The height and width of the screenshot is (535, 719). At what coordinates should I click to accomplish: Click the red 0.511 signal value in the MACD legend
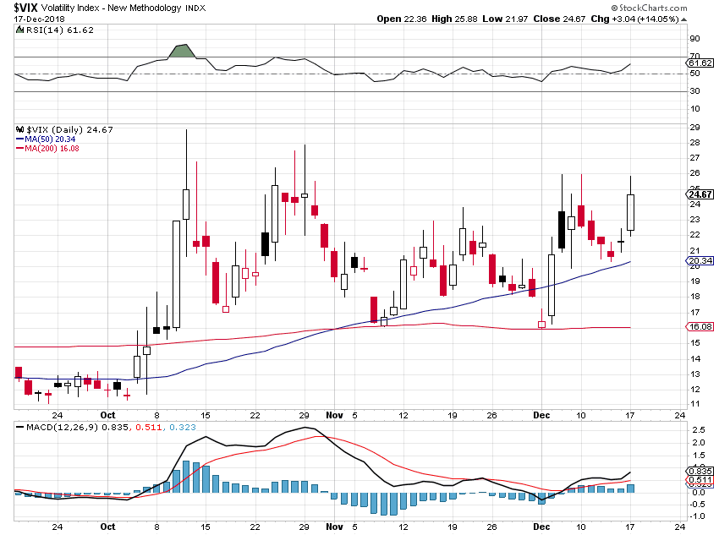(x=149, y=427)
